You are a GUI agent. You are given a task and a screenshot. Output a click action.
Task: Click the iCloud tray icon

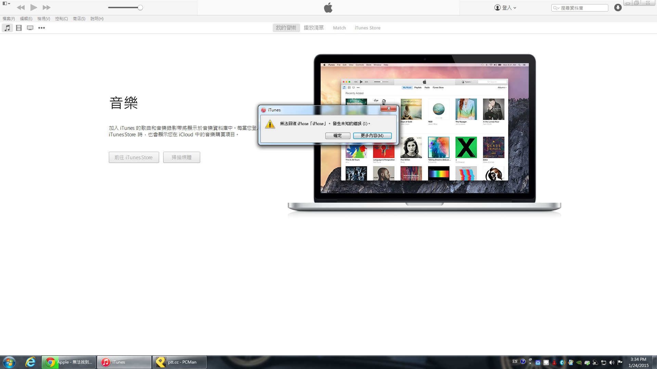[538, 363]
